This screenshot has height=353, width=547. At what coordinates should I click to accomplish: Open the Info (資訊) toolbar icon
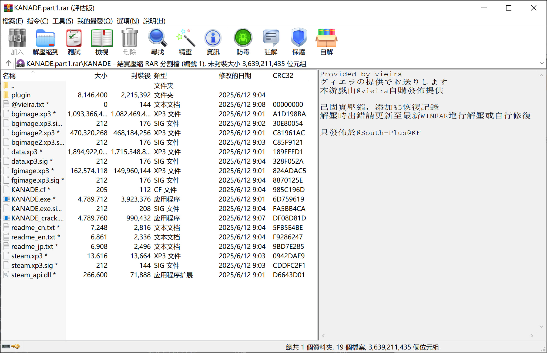click(213, 41)
